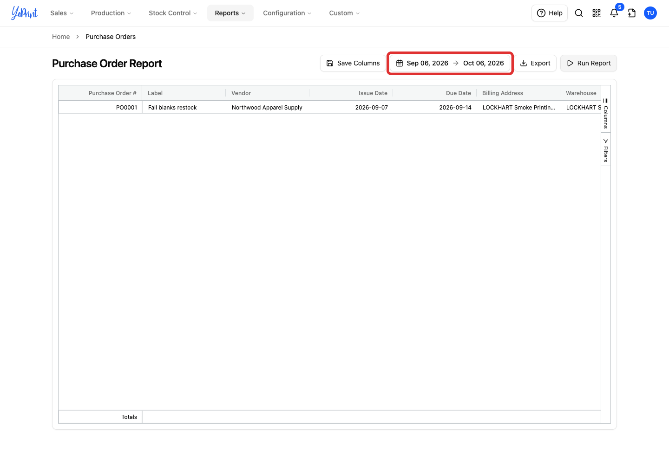Open the Reports menu

(230, 13)
